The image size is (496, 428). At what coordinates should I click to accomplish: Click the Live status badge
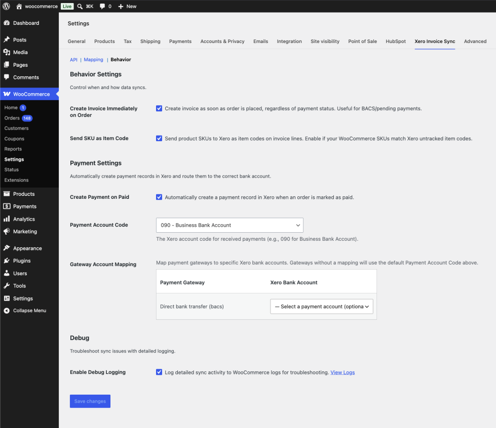coord(67,6)
